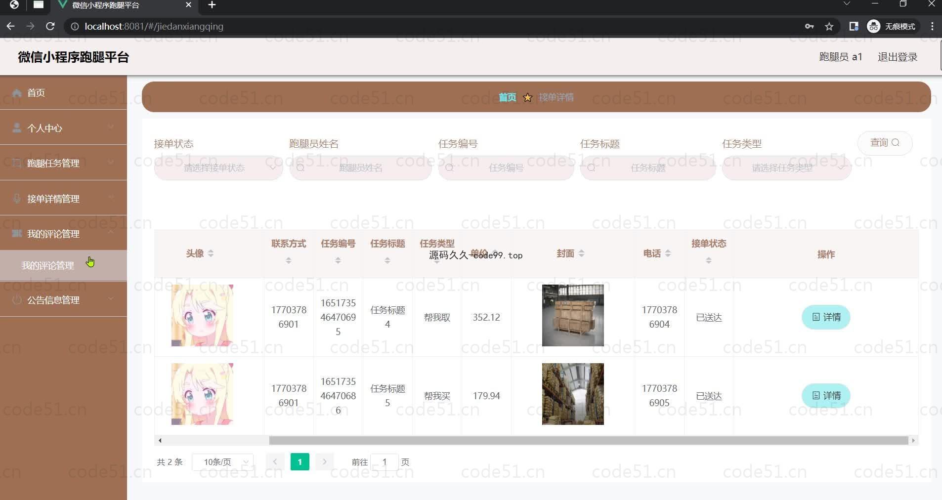Screen dimensions: 942x500
Task: Open browser three-dot menu
Action: 932,27
